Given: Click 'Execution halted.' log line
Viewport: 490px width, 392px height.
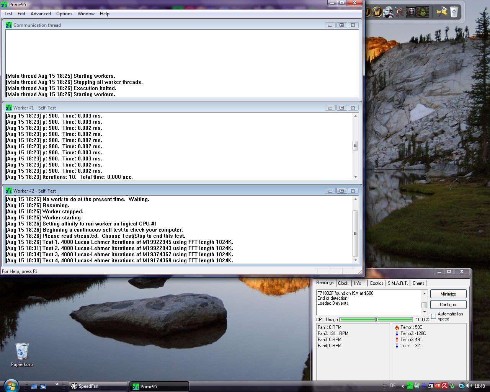Looking at the screenshot, I should tap(61, 88).
